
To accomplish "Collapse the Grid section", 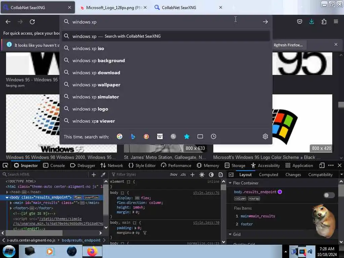I will (230, 234).
